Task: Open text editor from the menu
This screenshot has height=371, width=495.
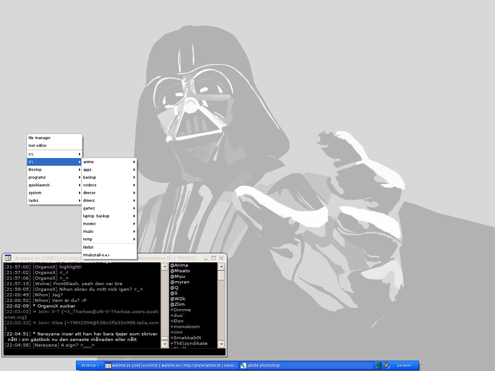Action: pos(54,146)
